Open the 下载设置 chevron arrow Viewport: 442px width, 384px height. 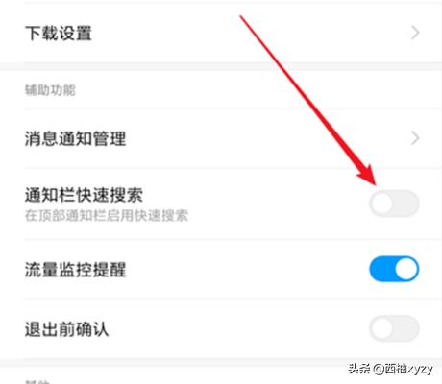click(415, 33)
